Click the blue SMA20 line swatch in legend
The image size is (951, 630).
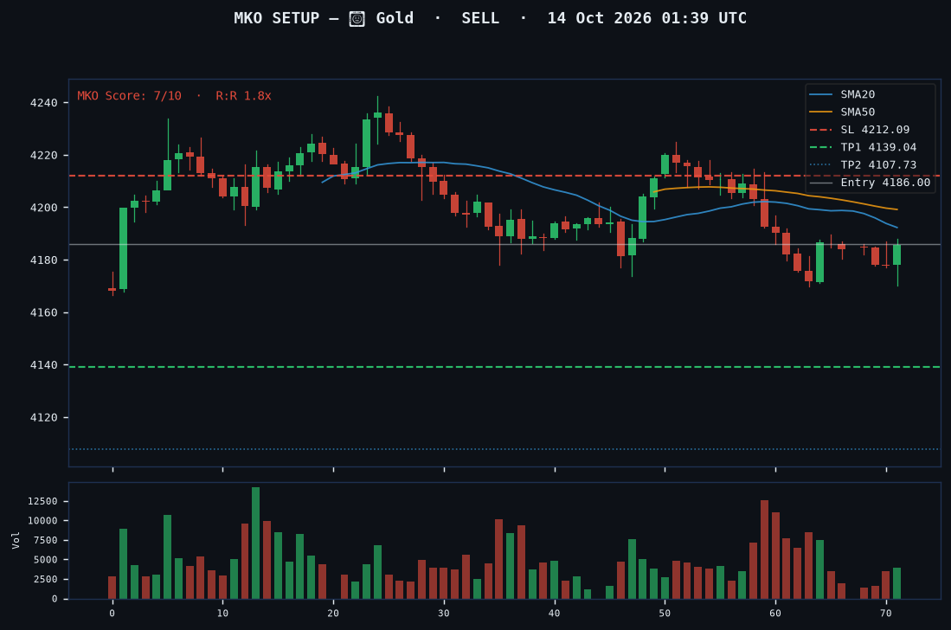tap(820, 94)
